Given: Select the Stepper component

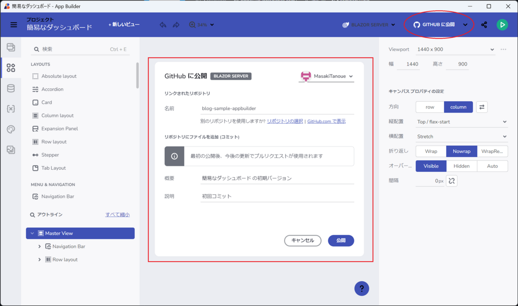Looking at the screenshot, I should [45, 155].
